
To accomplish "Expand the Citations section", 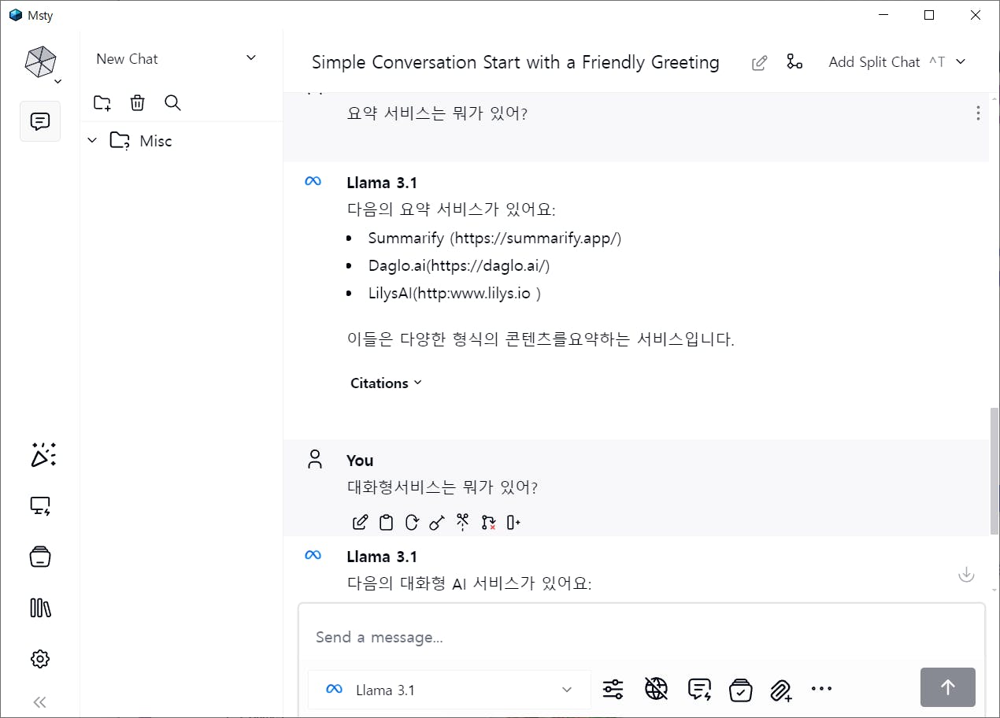I will 386,383.
